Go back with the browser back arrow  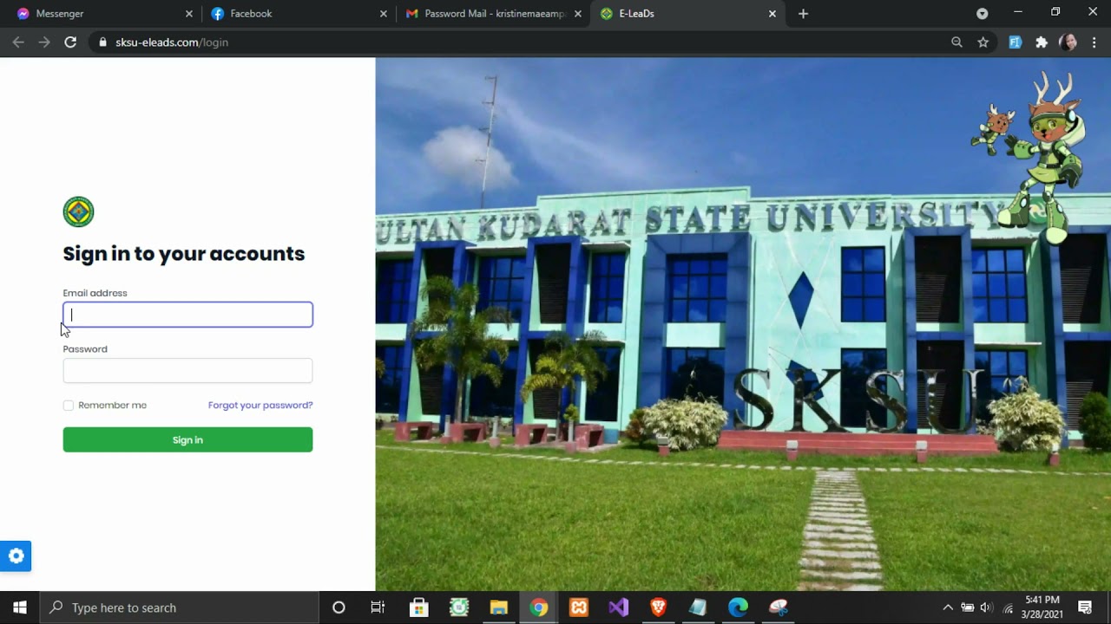click(x=18, y=42)
